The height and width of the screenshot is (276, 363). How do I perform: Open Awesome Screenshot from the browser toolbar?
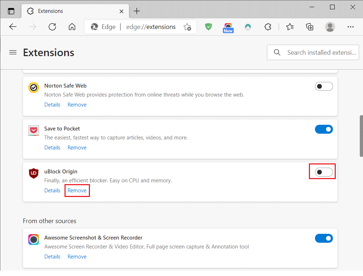pyautogui.click(x=228, y=25)
